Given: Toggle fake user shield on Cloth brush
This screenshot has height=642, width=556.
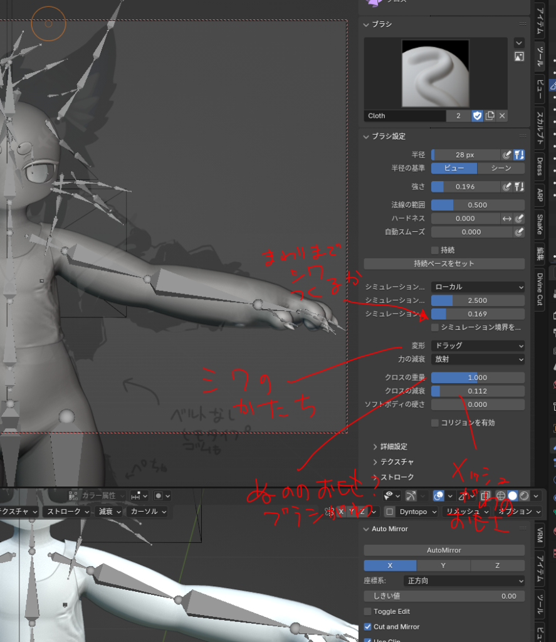Looking at the screenshot, I should coord(477,116).
